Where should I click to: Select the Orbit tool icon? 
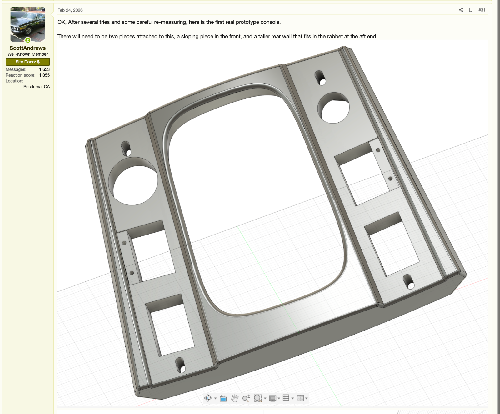click(x=208, y=398)
